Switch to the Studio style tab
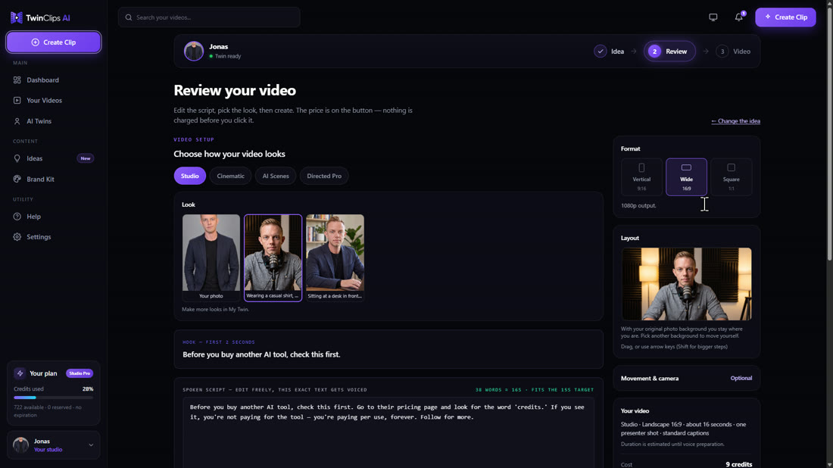The width and height of the screenshot is (833, 468). pos(189,176)
